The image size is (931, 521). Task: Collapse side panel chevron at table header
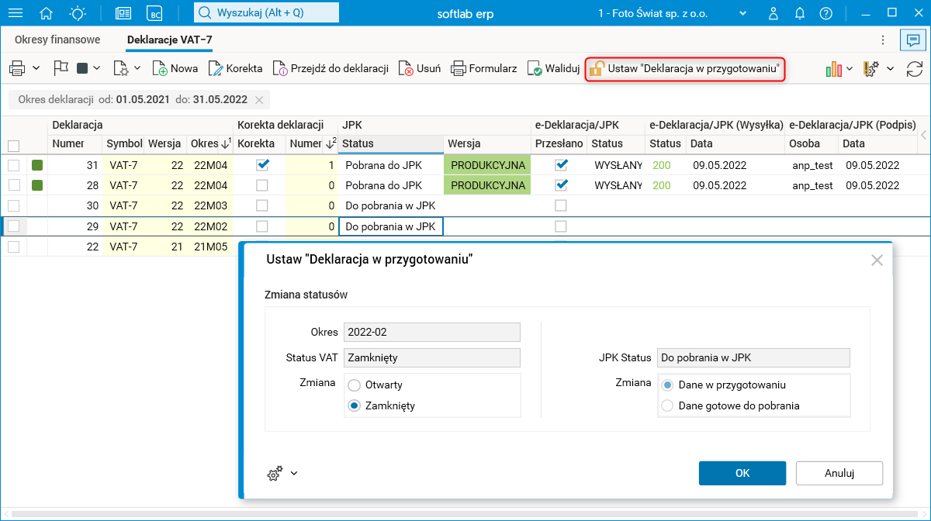(x=923, y=135)
